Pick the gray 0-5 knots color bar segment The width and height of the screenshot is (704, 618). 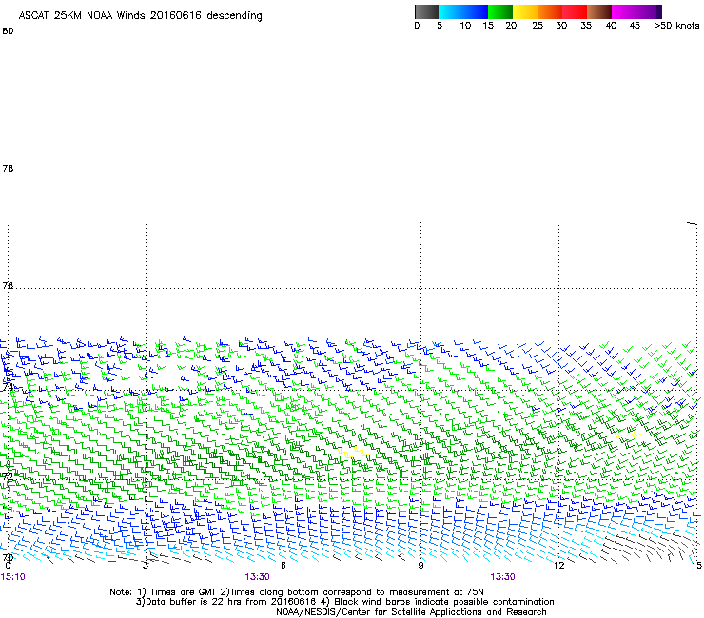point(426,11)
